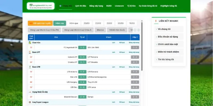213x106 pixels.
Task: Click the 0 - 2 score for Iceland U17
Action: click(82, 57)
